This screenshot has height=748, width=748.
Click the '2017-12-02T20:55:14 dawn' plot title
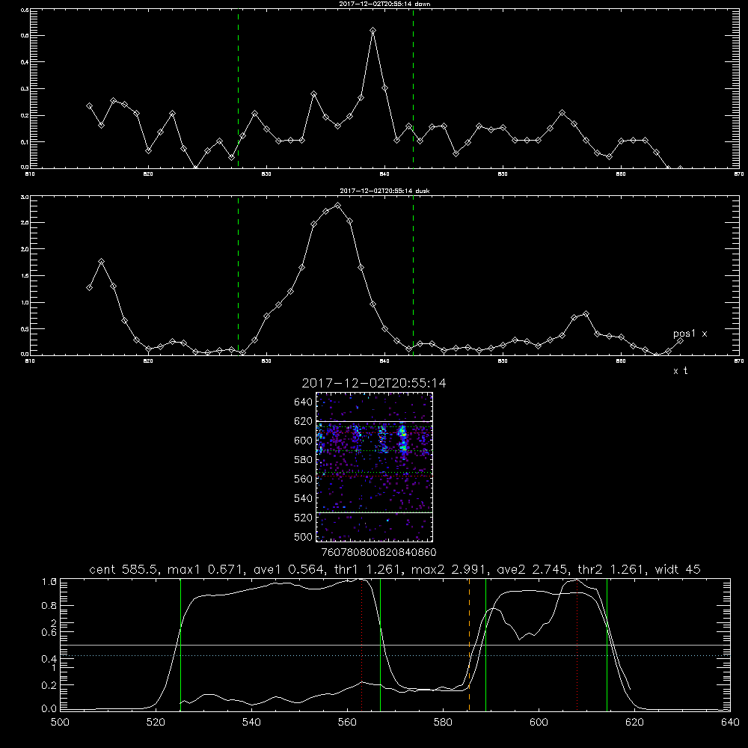[384, 4]
